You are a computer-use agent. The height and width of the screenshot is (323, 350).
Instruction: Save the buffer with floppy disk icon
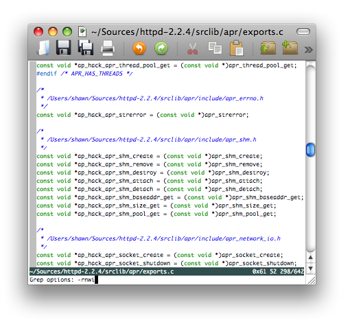point(63,47)
